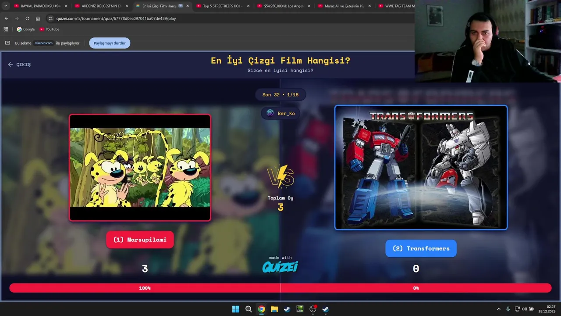Click the discord.com chip in sharing bar

pyautogui.click(x=44, y=43)
